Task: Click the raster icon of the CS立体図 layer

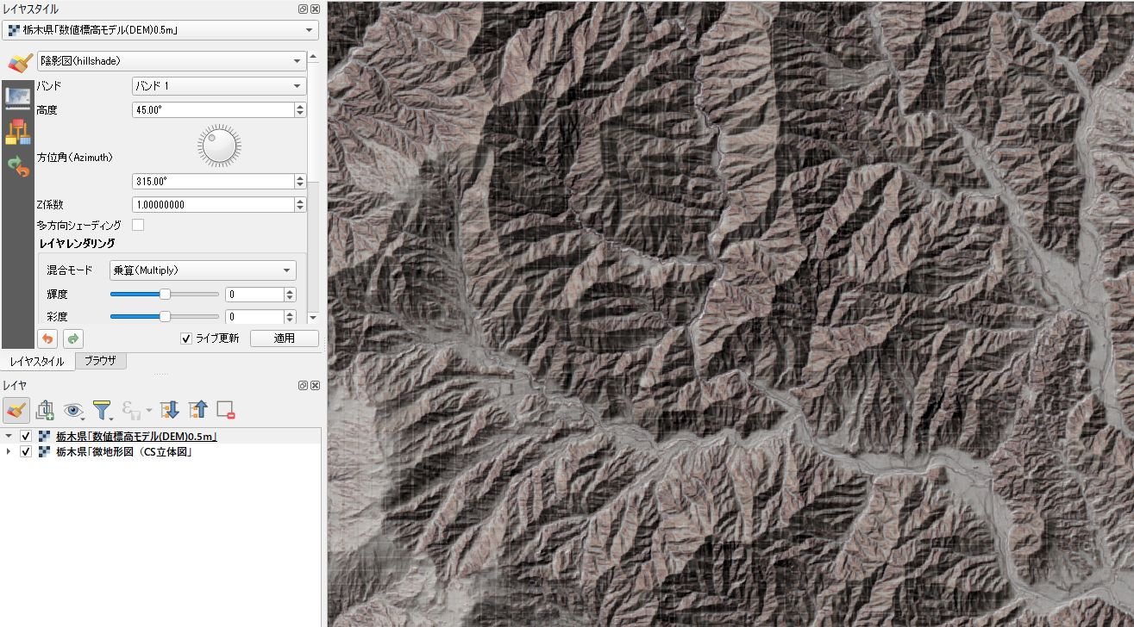Action: point(44,451)
